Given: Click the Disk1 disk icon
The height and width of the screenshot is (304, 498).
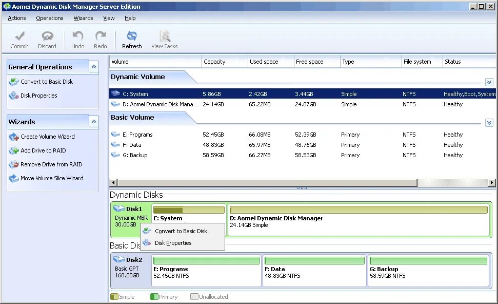Looking at the screenshot, I should (x=119, y=208).
